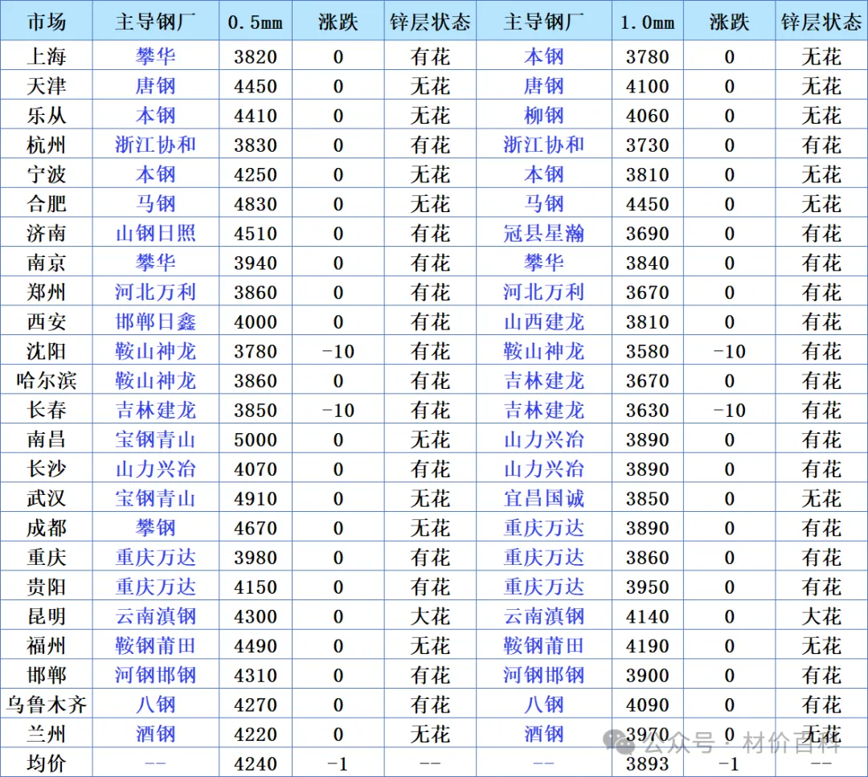Click the 大花 zinc status in 0.5mm section

(x=430, y=616)
